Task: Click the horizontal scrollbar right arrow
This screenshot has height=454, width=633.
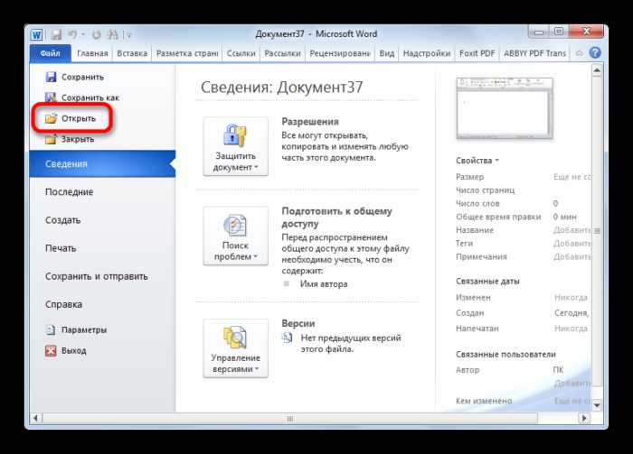Action: coord(584,418)
